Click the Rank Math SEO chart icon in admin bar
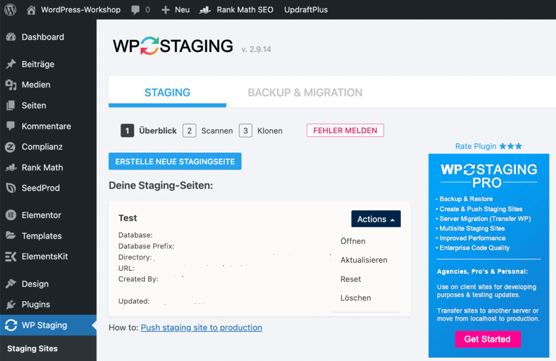This screenshot has height=361, width=556. 205,10
